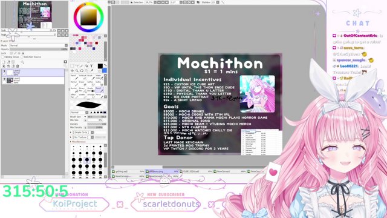Choose the Binary Pen tool

[x=83, y=90]
